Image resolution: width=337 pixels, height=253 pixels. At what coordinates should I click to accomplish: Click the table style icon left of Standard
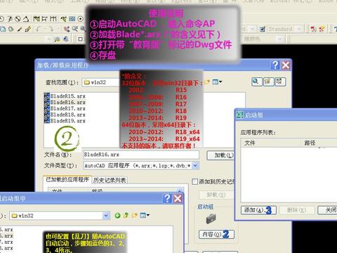pos(263,30)
